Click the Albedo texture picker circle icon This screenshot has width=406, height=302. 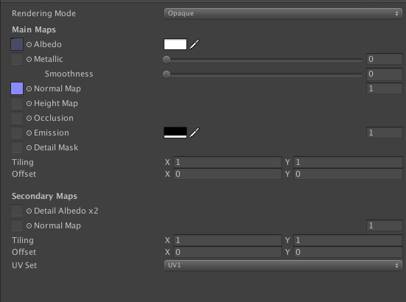point(29,44)
